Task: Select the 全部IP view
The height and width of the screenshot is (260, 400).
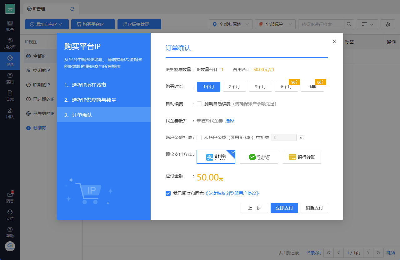Action: [39, 56]
